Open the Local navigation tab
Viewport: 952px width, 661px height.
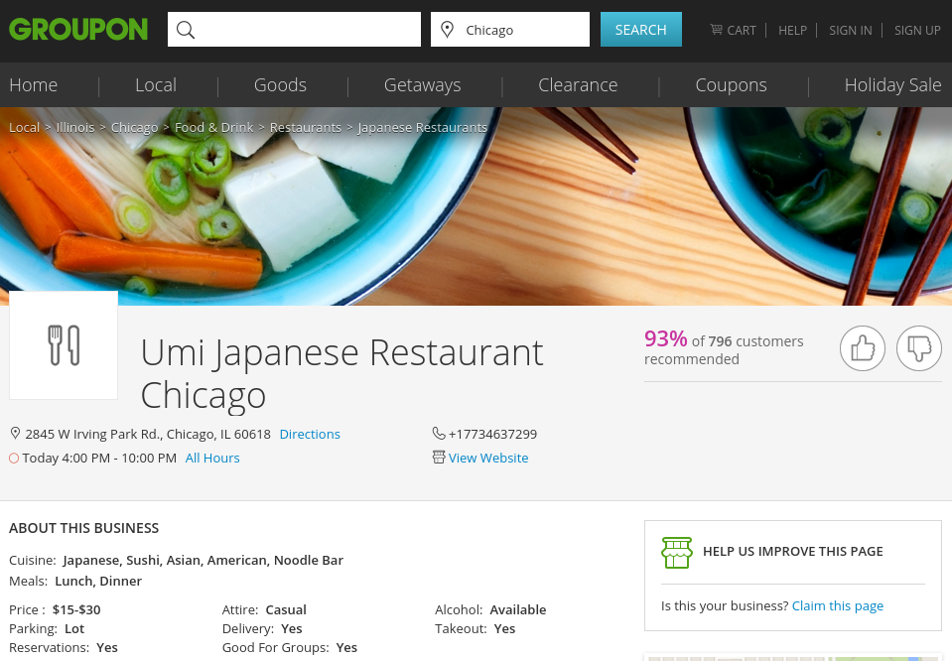(x=156, y=85)
